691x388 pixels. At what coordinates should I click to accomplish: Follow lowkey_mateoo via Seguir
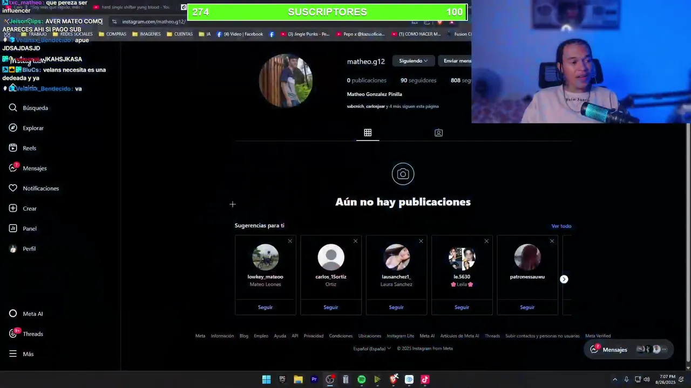point(265,307)
